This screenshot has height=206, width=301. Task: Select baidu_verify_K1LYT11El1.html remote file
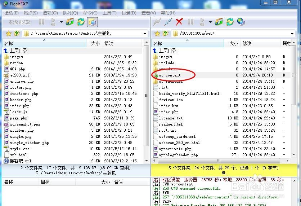click(x=221, y=93)
